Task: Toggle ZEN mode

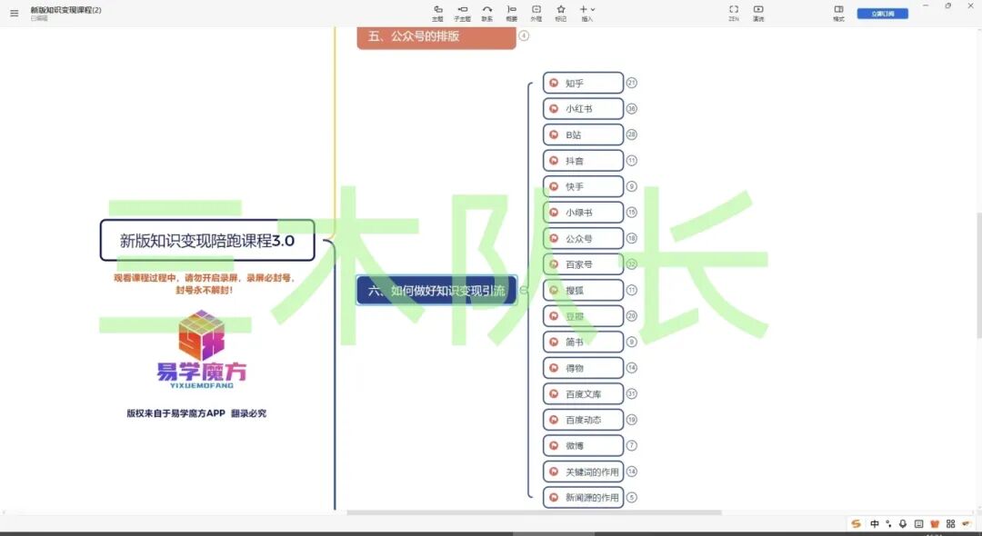Action: click(x=734, y=12)
